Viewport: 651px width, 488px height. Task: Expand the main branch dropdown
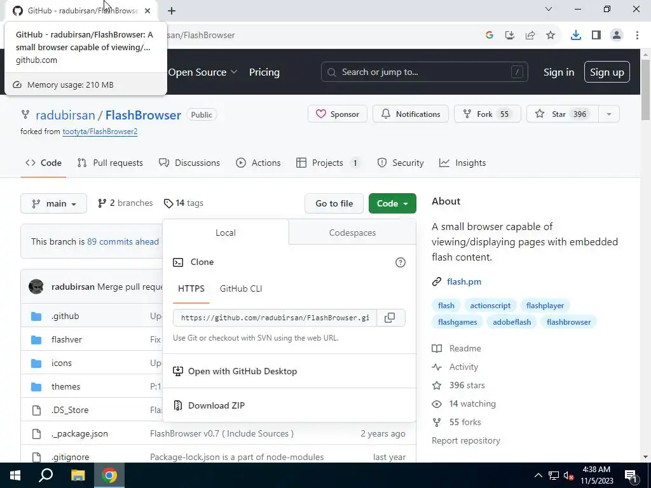(x=53, y=203)
